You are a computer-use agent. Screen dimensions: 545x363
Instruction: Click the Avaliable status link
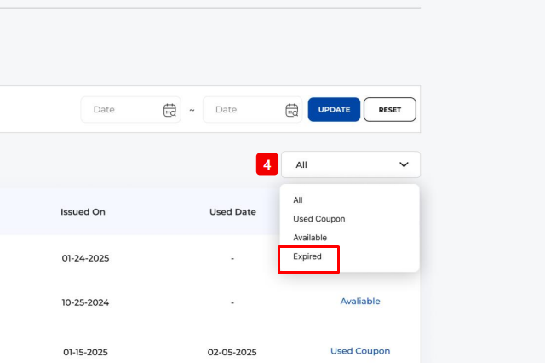(x=360, y=302)
